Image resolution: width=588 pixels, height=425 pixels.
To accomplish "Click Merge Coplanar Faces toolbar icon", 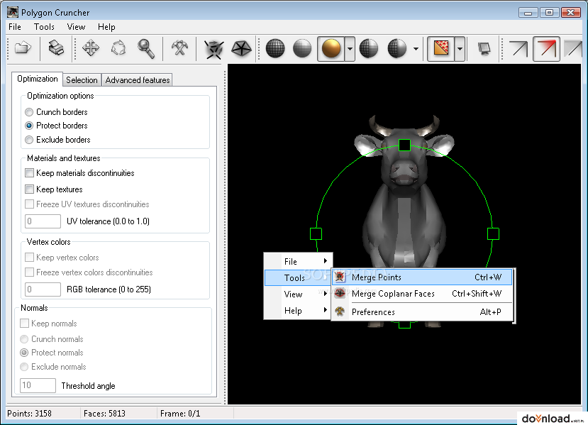I will point(241,48).
